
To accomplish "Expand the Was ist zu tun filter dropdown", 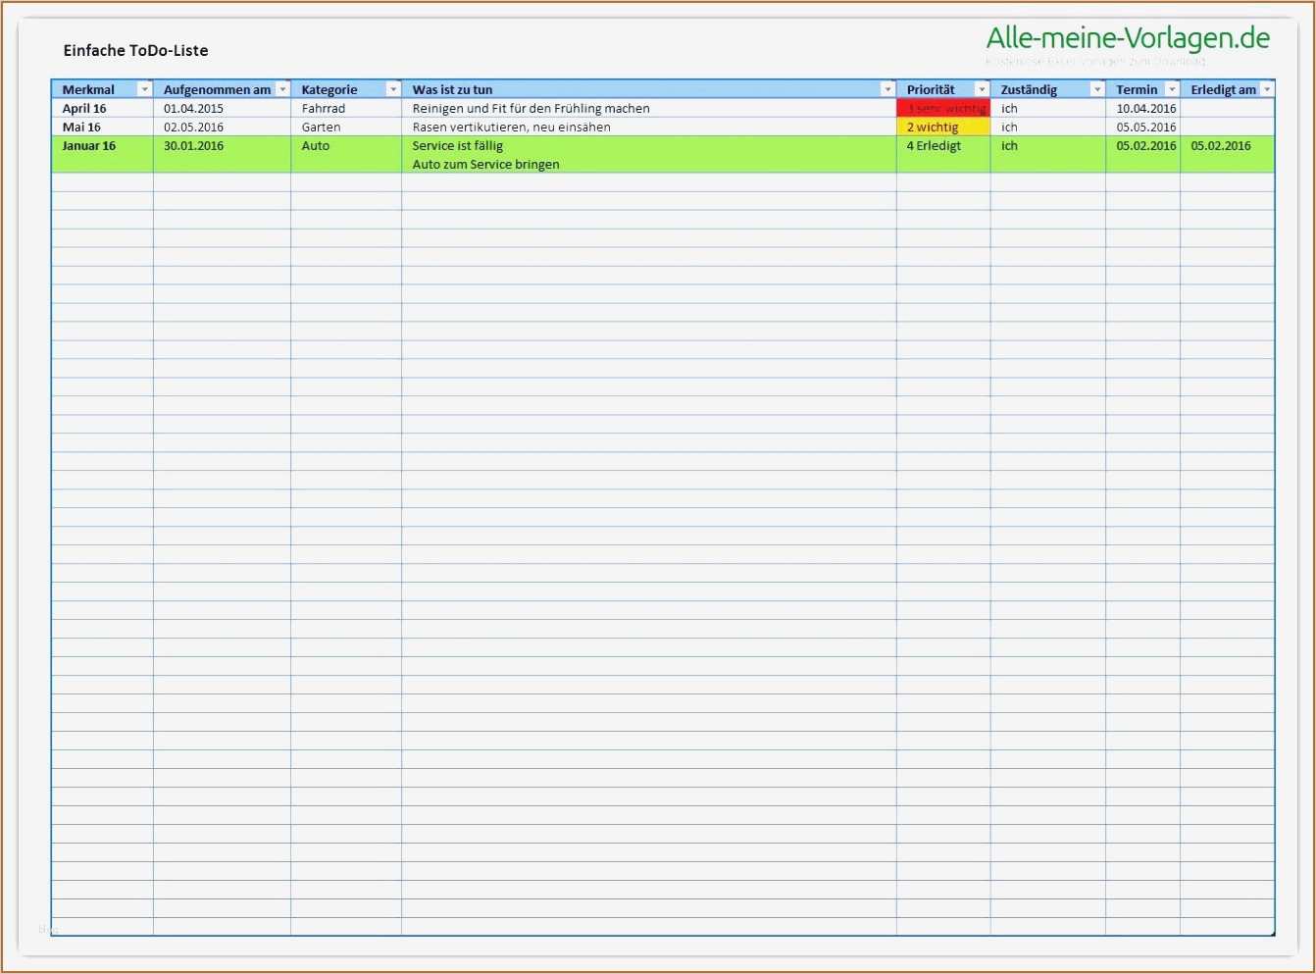I will [887, 88].
